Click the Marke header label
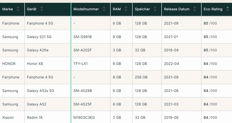The height and width of the screenshot is (123, 232). coord(8,9)
